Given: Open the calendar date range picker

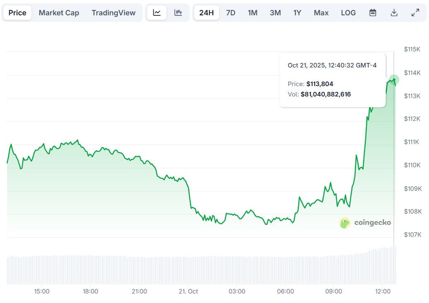Looking at the screenshot, I should [x=373, y=13].
